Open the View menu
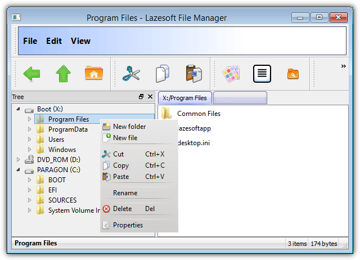Image resolution: width=360 pixels, height=260 pixels. pos(80,41)
